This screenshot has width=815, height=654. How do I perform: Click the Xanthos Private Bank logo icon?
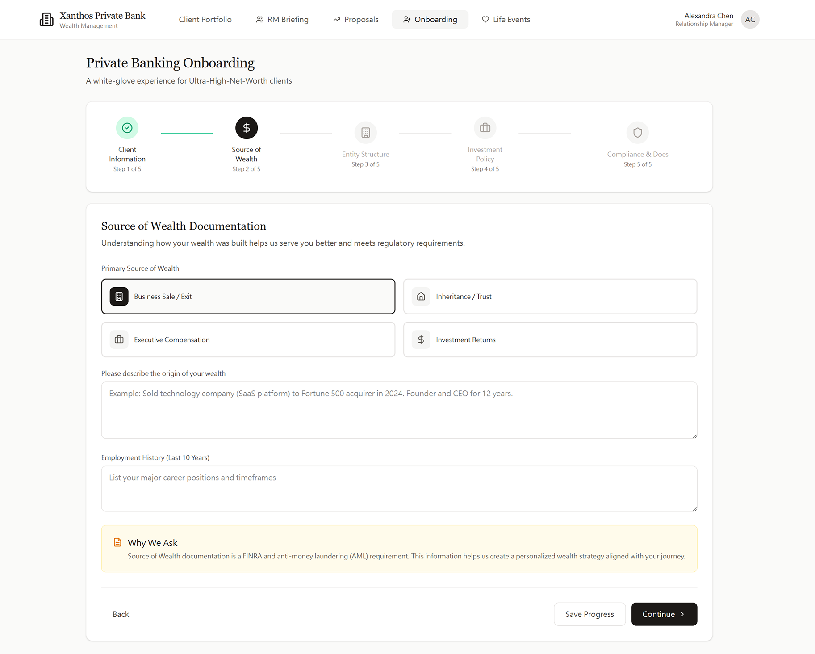click(47, 19)
